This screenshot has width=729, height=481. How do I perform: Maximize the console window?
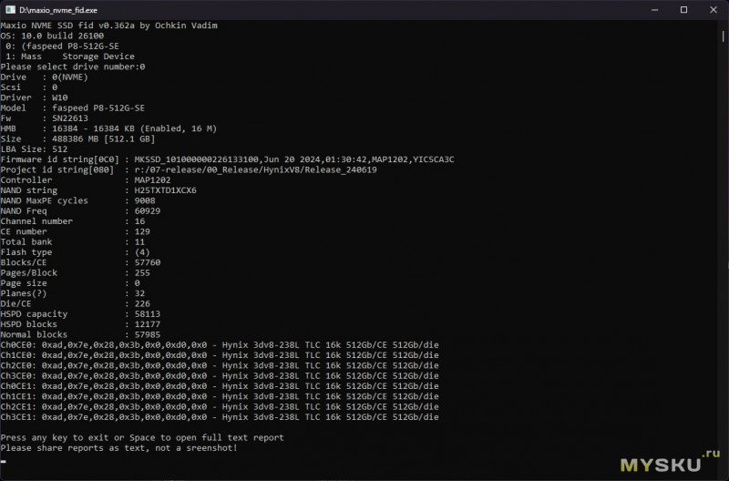click(x=683, y=10)
